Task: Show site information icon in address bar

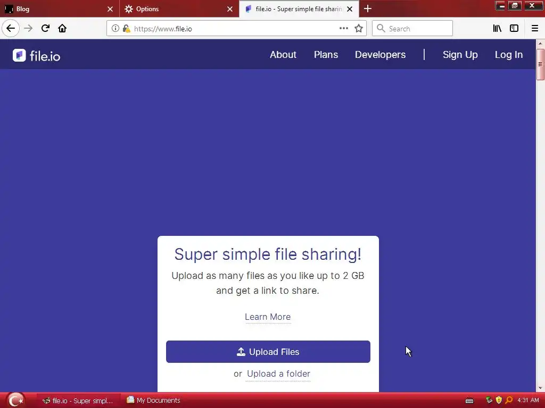Action: [115, 29]
